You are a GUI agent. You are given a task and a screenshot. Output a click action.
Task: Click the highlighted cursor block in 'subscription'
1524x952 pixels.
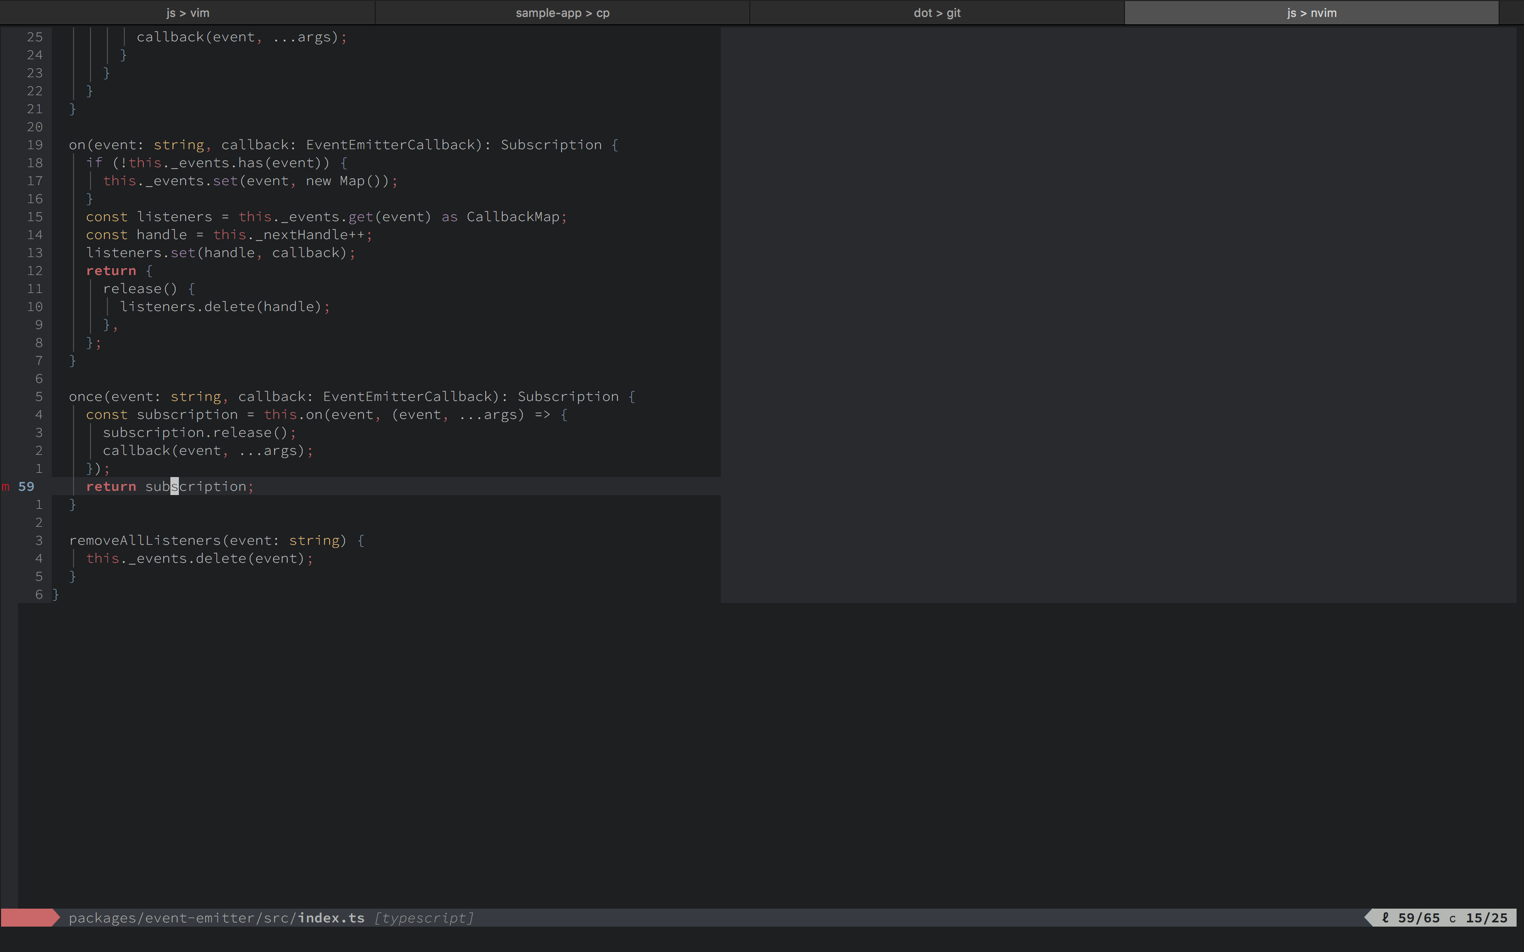click(x=175, y=486)
